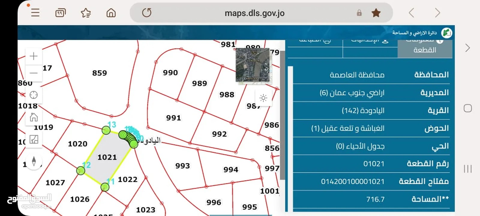The height and width of the screenshot is (216, 480).
Task: Navigate back in the browser
Action: (411, 13)
